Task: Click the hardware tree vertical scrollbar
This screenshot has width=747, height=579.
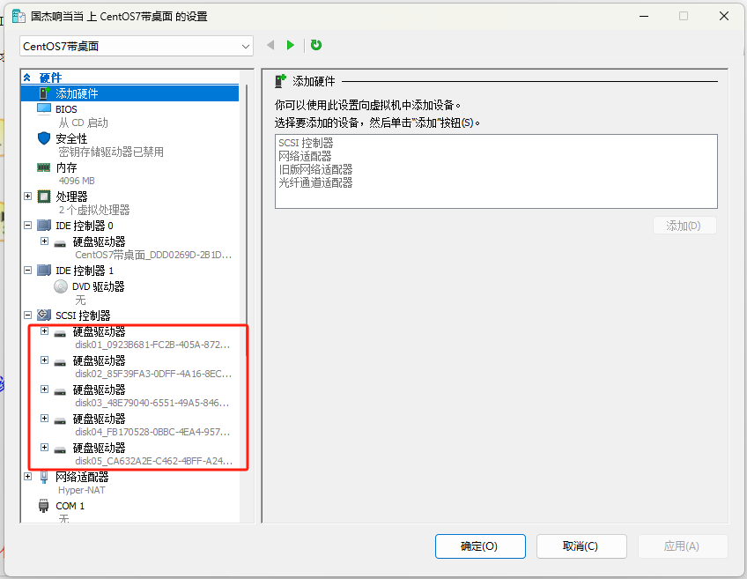Action: click(247, 219)
